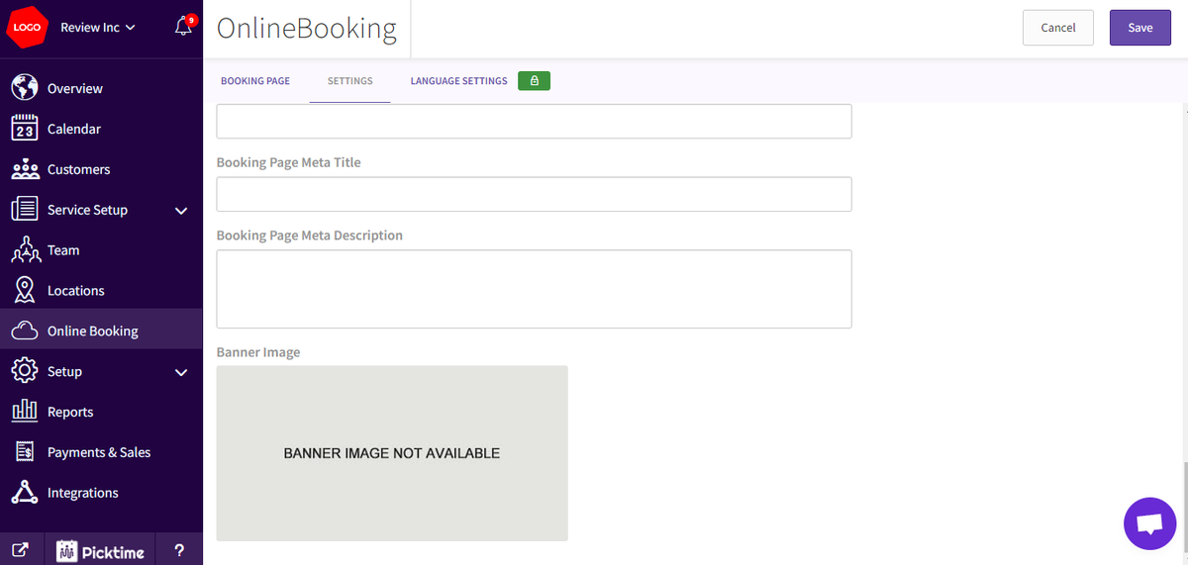Open Reports bar chart icon
Screen dimensions: 1188x565
[25, 412]
